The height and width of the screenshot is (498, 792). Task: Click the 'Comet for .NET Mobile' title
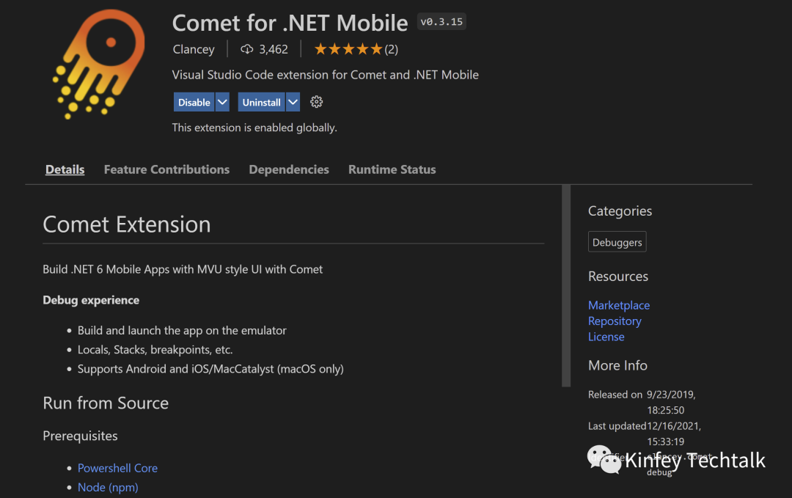[x=290, y=23]
